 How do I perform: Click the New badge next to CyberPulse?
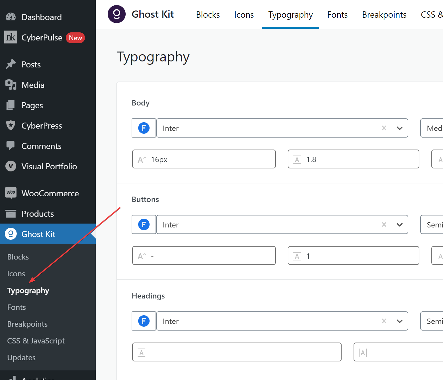75,38
